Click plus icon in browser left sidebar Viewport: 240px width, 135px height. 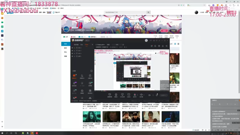click(x=2, y=122)
